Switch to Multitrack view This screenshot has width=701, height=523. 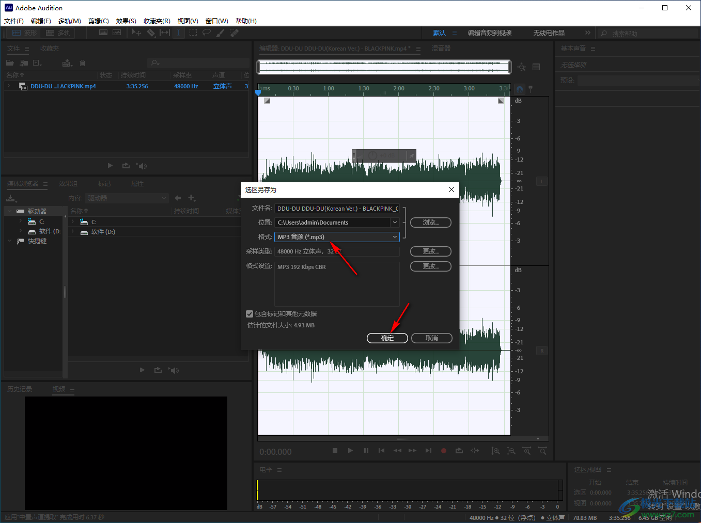pyautogui.click(x=58, y=33)
